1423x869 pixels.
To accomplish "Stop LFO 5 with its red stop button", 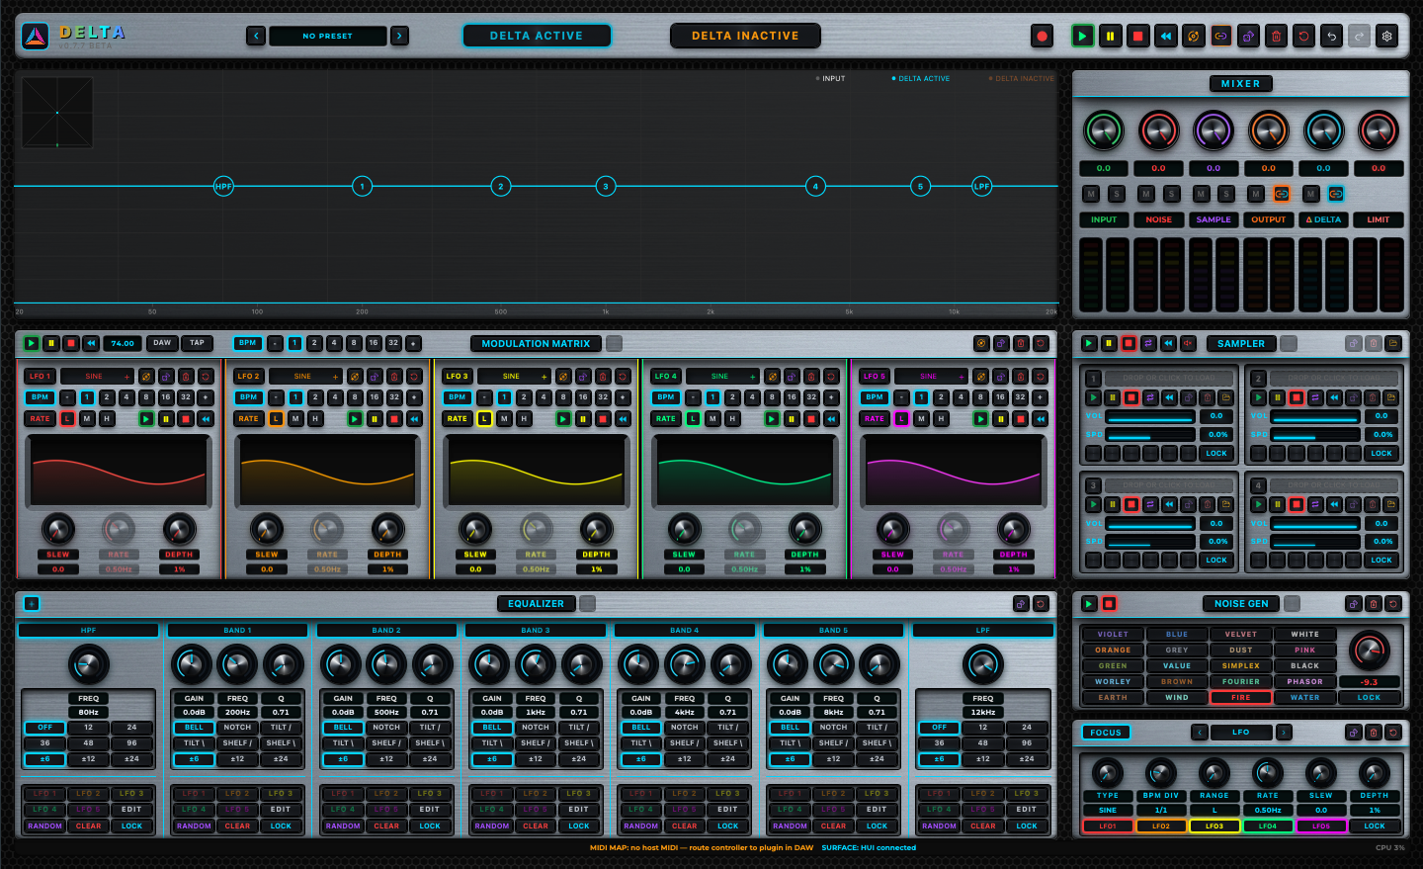I will 1020,419.
